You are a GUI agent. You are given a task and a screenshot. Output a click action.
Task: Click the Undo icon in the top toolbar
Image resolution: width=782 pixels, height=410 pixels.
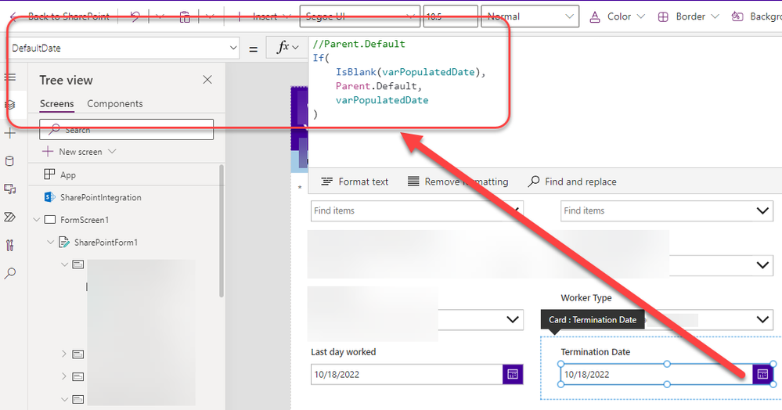tap(135, 16)
